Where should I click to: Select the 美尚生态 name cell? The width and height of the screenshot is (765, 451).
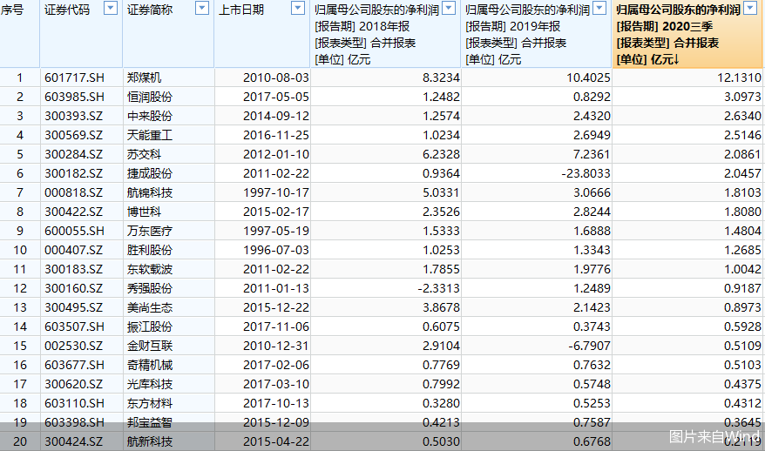pos(150,307)
